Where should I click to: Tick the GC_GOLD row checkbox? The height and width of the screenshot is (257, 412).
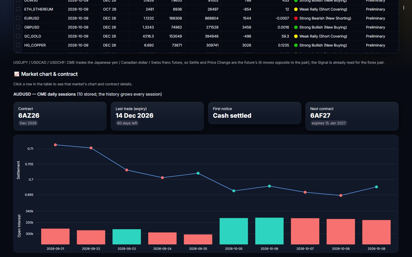click(18, 36)
